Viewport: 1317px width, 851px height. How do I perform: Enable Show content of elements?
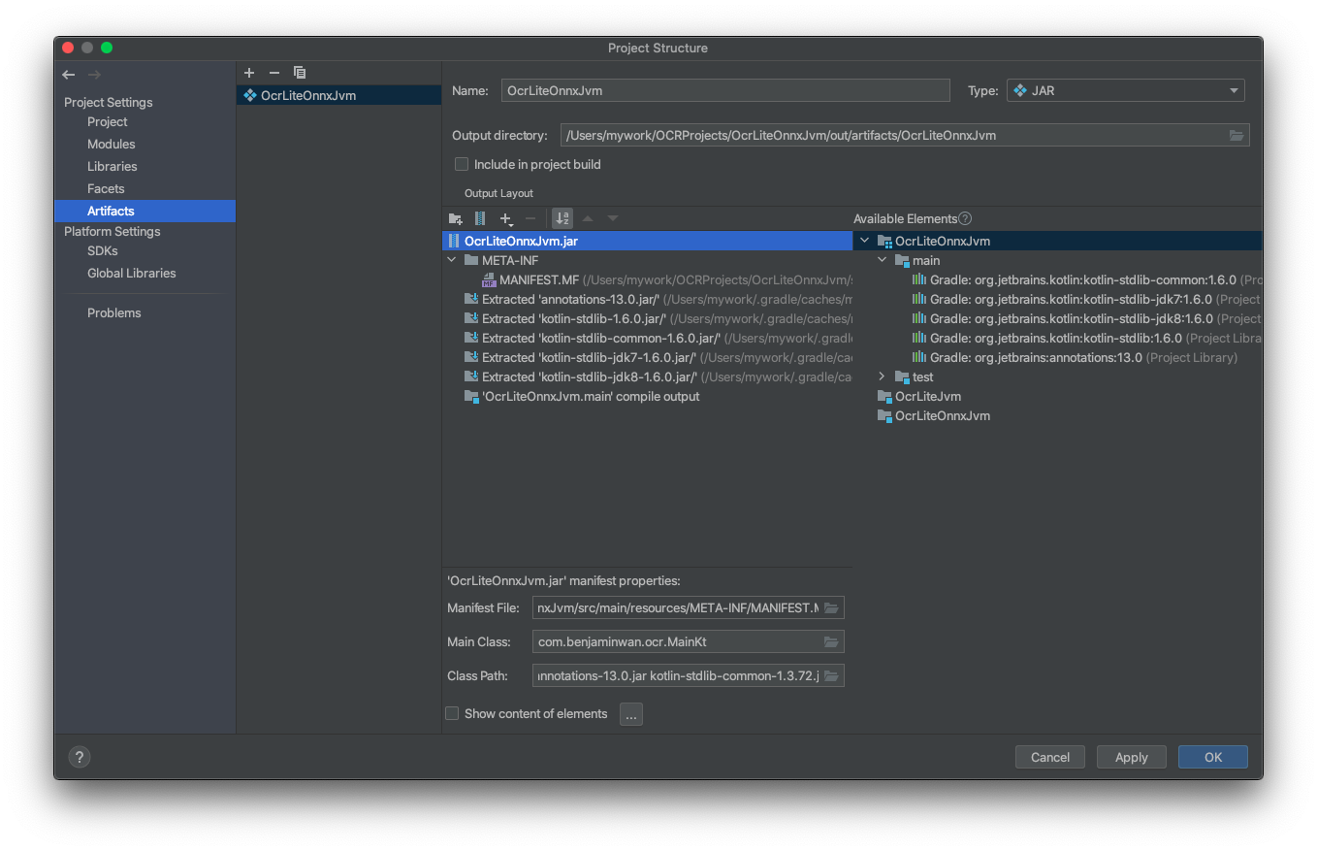pos(452,713)
